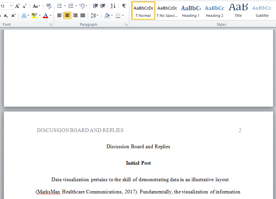Apply the No Spacing style
The image size is (276, 199).
click(167, 11)
